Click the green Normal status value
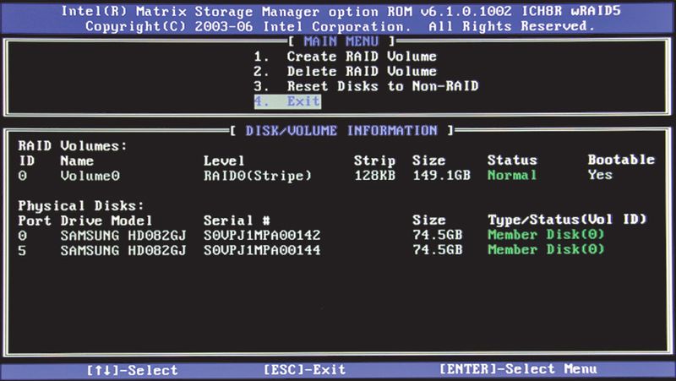The width and height of the screenshot is (676, 381). pyautogui.click(x=512, y=175)
